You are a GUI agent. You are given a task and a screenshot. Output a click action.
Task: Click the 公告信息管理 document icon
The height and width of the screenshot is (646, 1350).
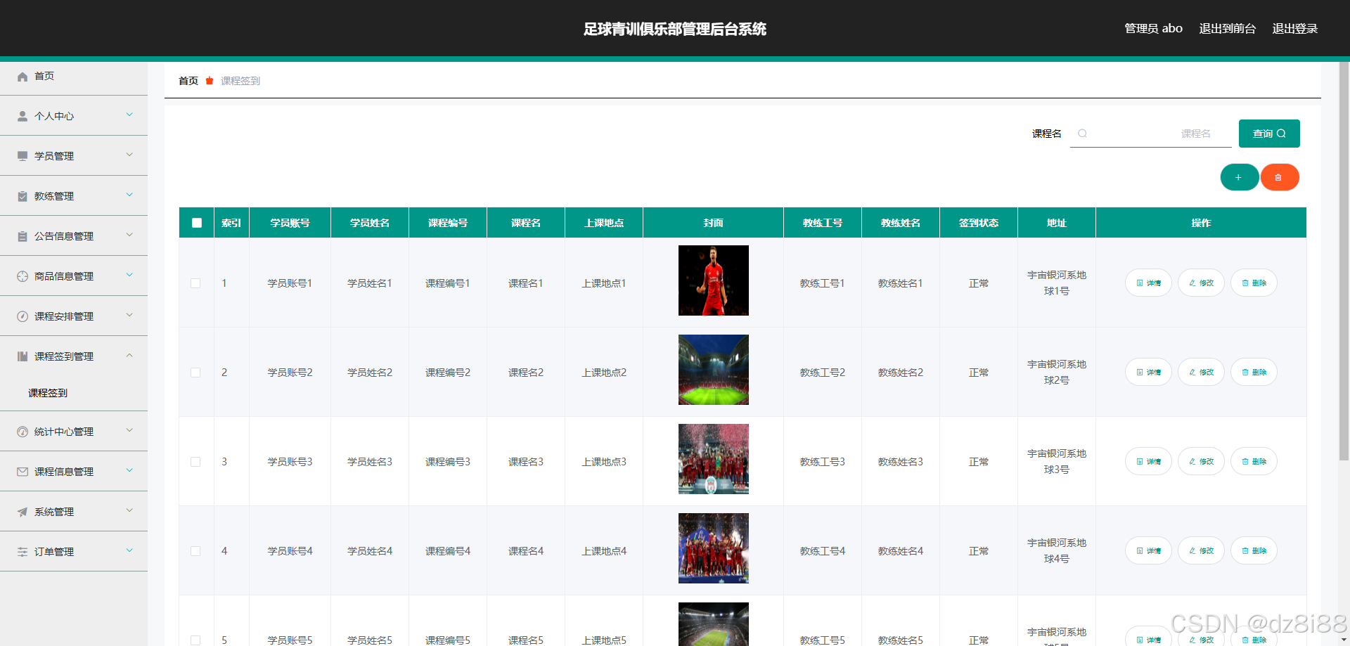click(22, 235)
